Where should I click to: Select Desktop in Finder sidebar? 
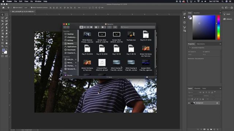tap(70, 34)
